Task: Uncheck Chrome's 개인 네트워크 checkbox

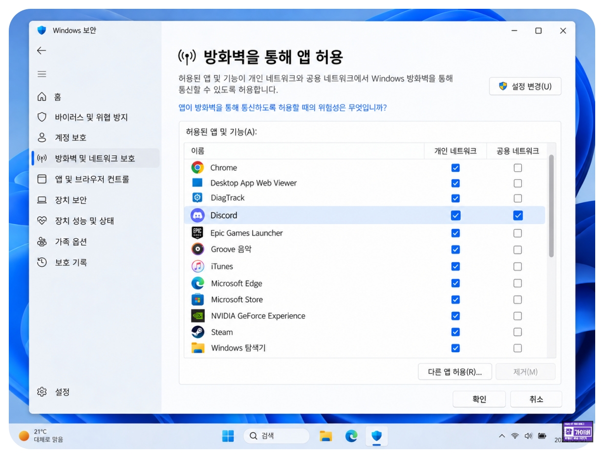Action: [x=455, y=168]
